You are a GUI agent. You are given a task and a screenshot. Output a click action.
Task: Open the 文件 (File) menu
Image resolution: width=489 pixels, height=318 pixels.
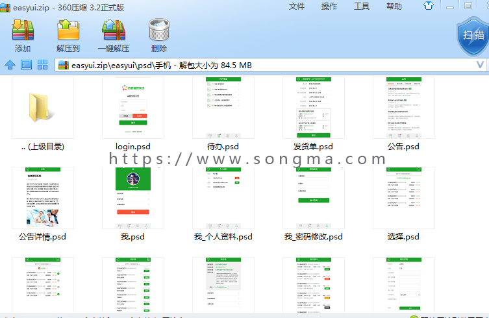[297, 6]
